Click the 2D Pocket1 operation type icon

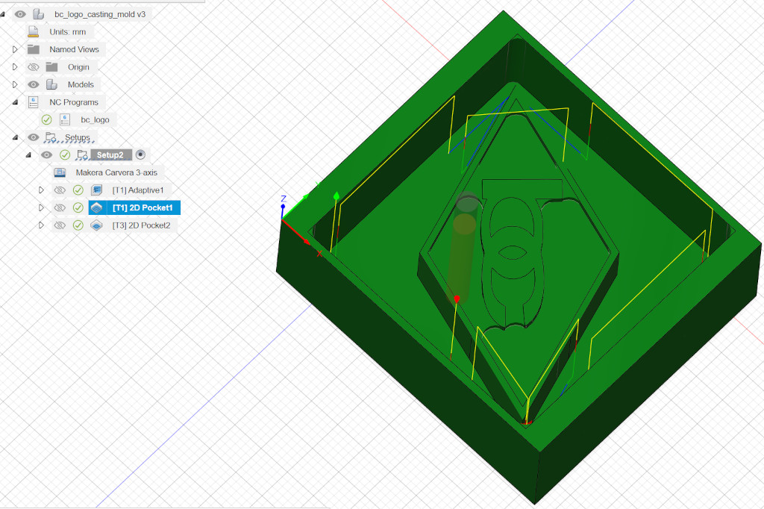96,207
